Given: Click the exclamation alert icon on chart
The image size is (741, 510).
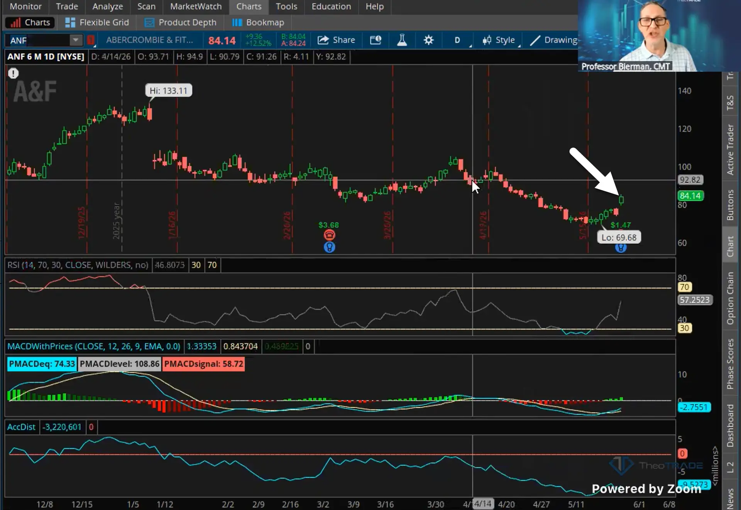Looking at the screenshot, I should click(x=13, y=73).
